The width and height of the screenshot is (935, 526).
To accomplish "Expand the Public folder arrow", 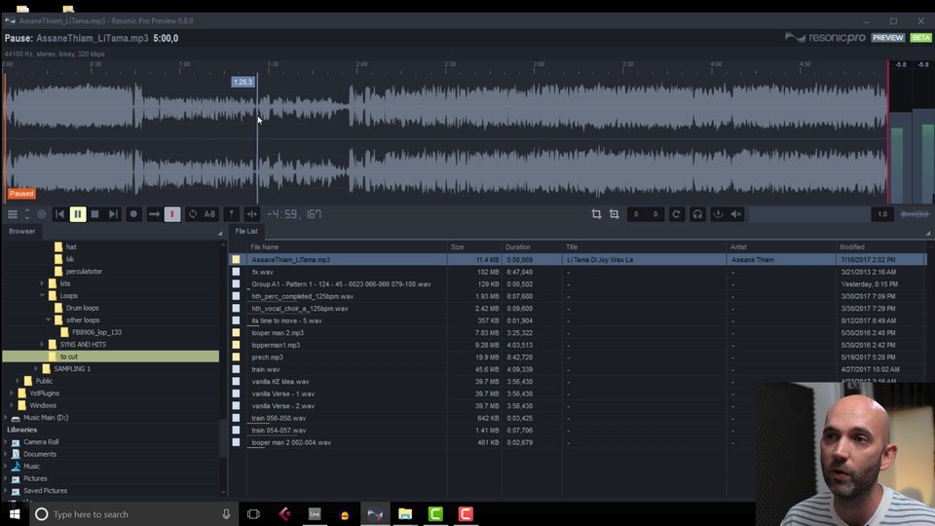I will (x=18, y=381).
